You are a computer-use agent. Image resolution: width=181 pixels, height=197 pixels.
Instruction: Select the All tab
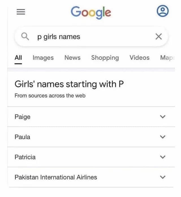(x=18, y=58)
